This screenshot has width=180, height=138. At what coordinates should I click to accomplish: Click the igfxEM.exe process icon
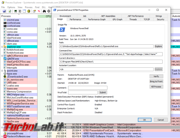tap(5, 59)
